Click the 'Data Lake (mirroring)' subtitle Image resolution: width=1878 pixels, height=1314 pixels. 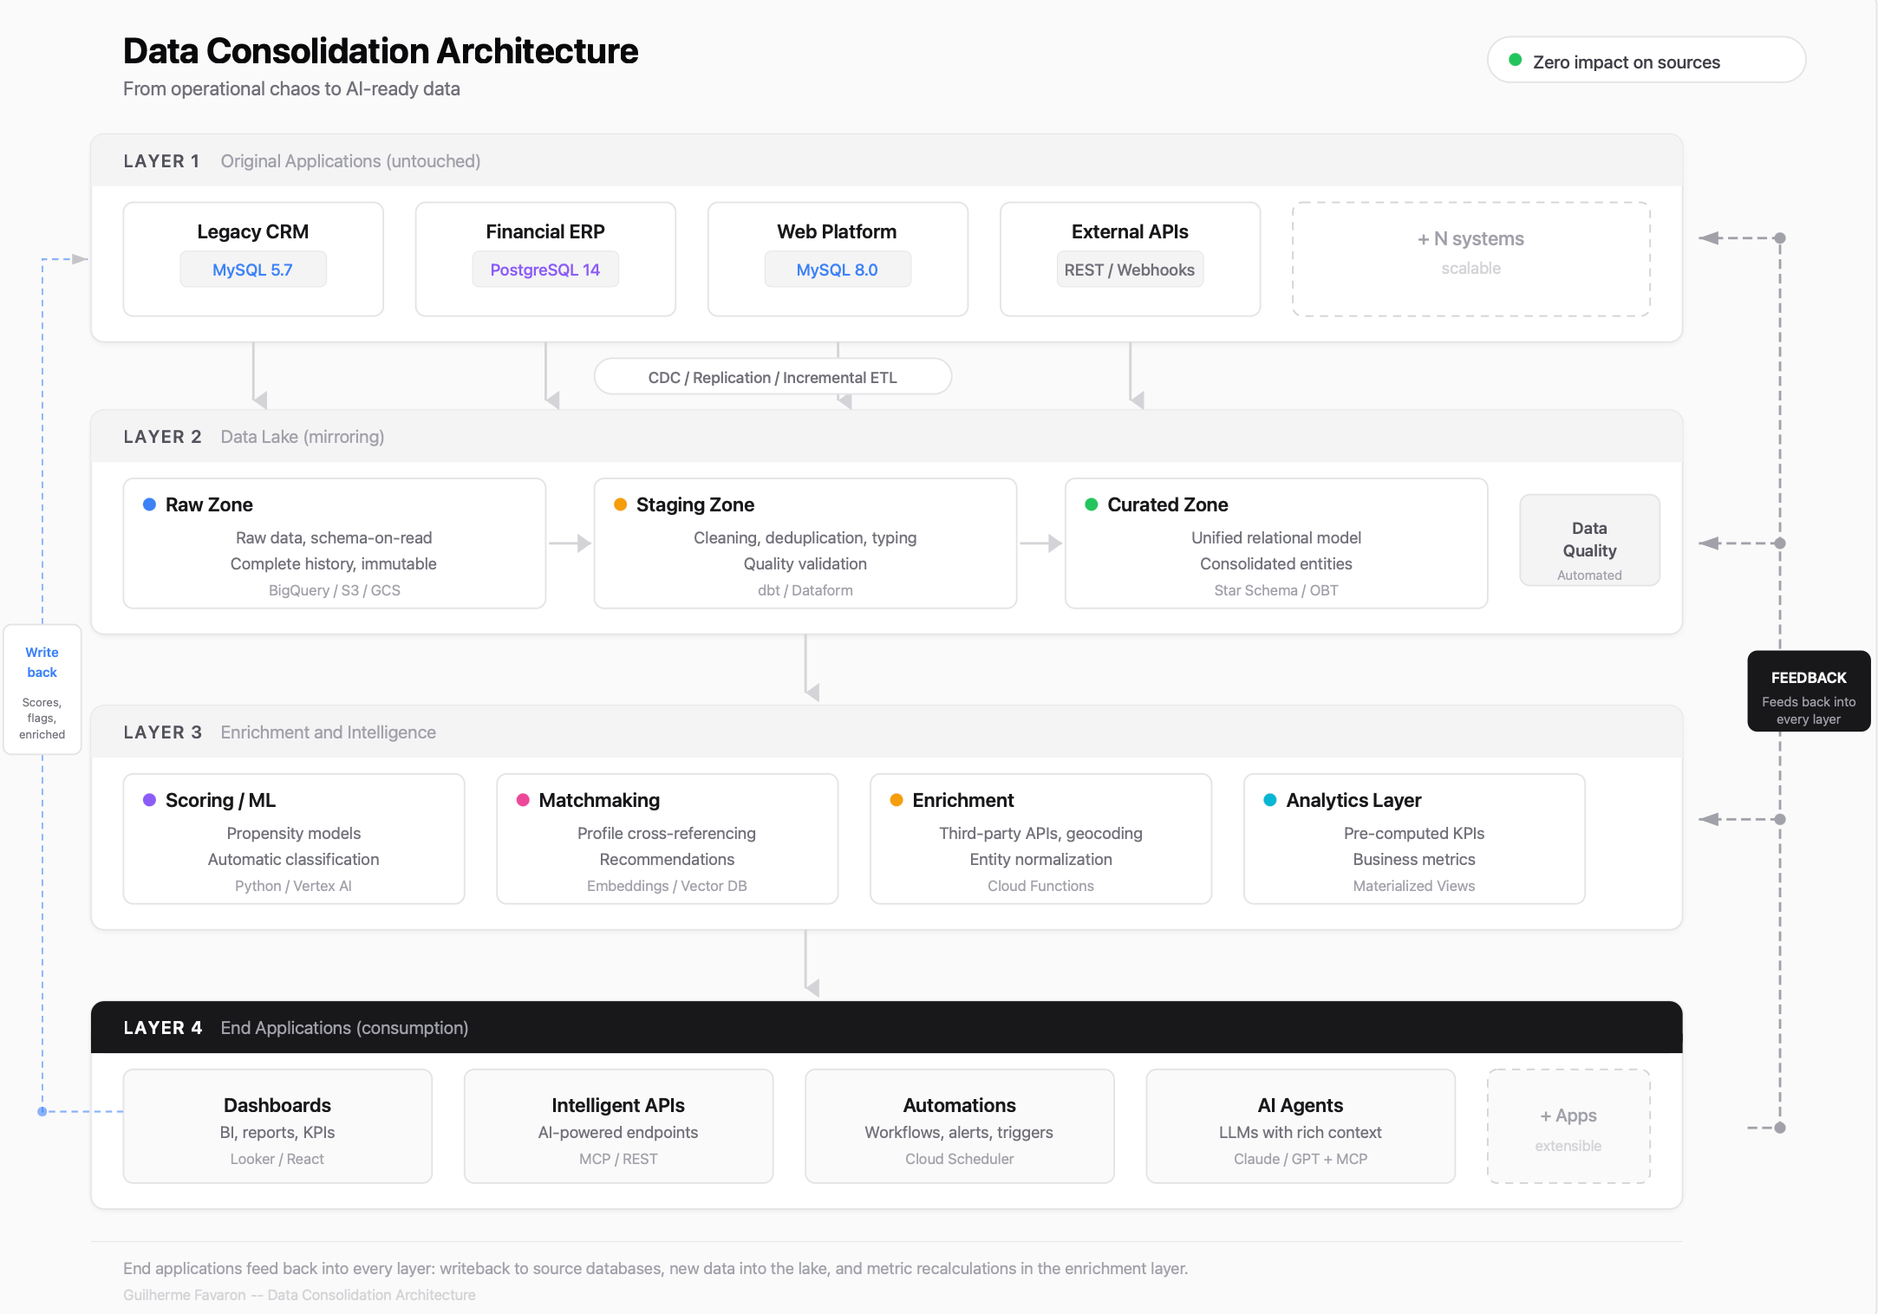(x=302, y=437)
